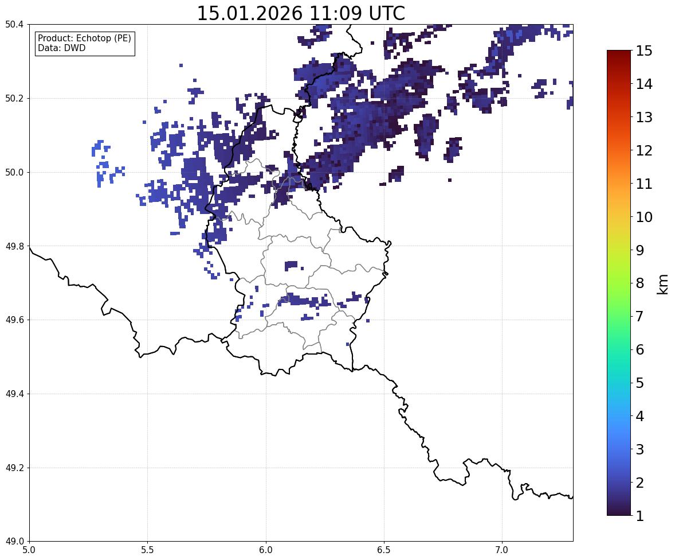
Task: Click latitude axis label '49.2'
Action: coord(14,468)
